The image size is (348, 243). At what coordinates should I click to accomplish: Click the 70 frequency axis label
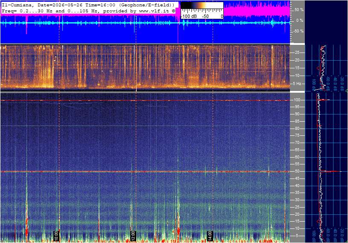pos(297,143)
